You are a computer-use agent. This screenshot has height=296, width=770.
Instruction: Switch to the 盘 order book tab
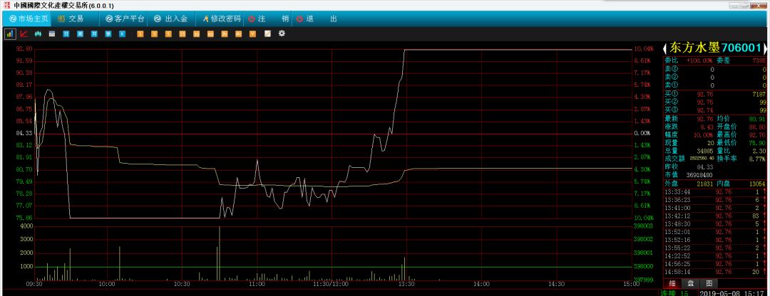pos(690,283)
